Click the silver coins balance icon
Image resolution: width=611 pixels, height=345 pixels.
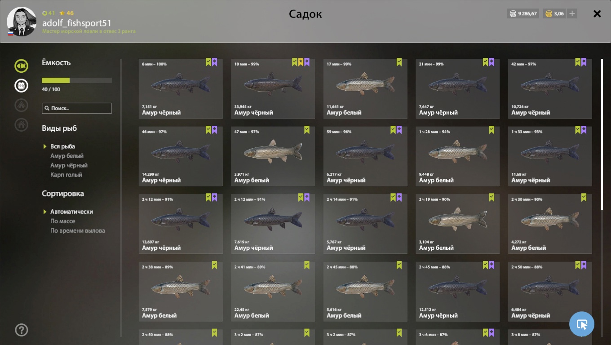(x=512, y=13)
